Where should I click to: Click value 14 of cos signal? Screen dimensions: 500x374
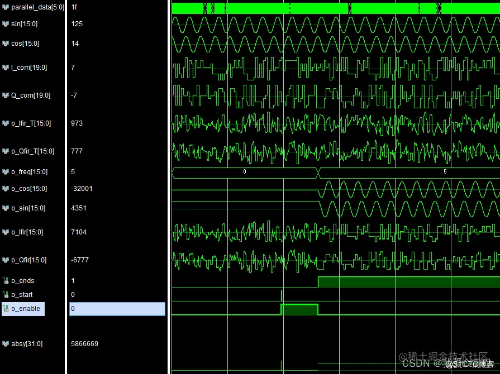click(75, 44)
